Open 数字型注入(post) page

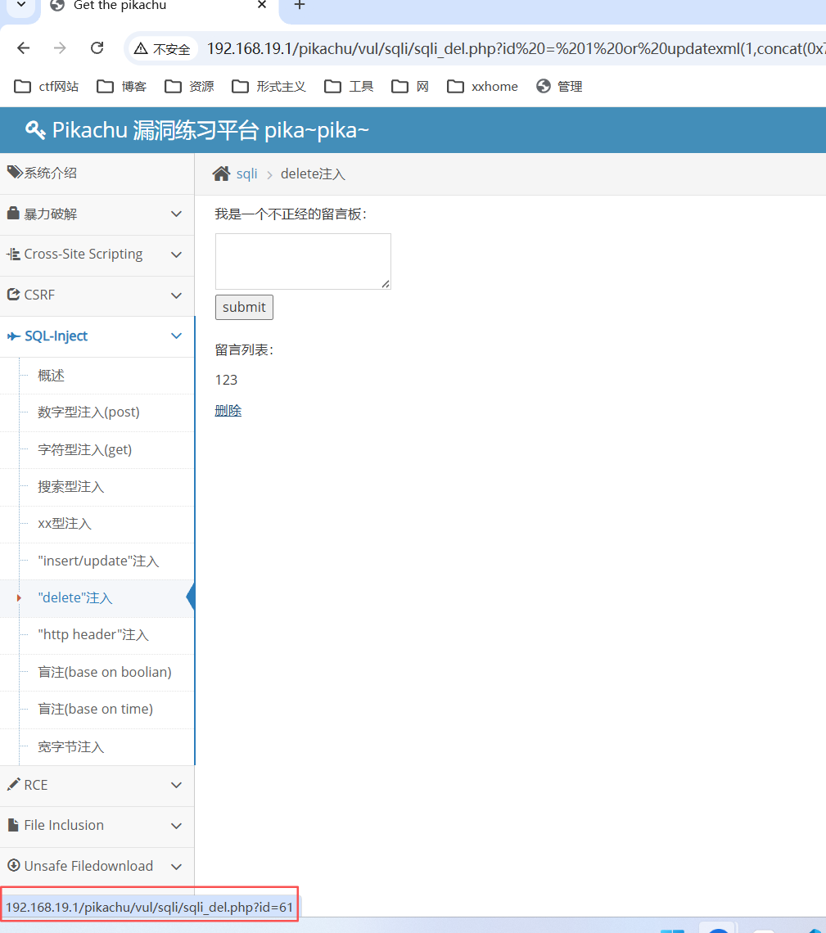tap(88, 412)
